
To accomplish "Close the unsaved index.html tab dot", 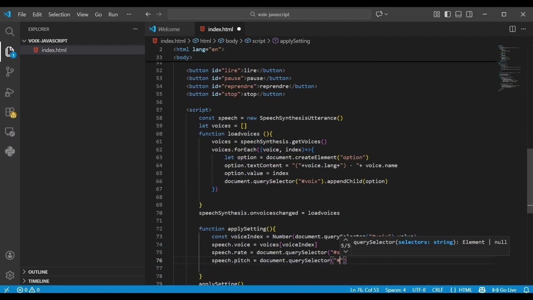I will point(239,29).
